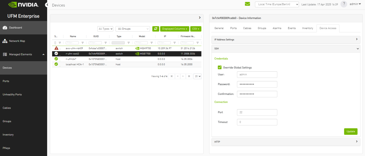The image size is (365, 156).
Task: Collapse the sidebar with the arrow icon
Action: click(x=47, y=5)
